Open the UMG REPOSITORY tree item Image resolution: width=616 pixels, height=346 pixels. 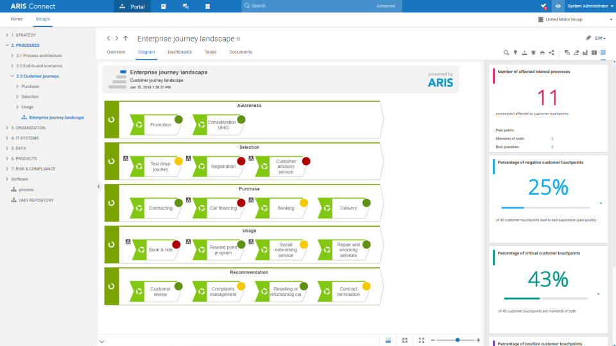pyautogui.click(x=36, y=200)
